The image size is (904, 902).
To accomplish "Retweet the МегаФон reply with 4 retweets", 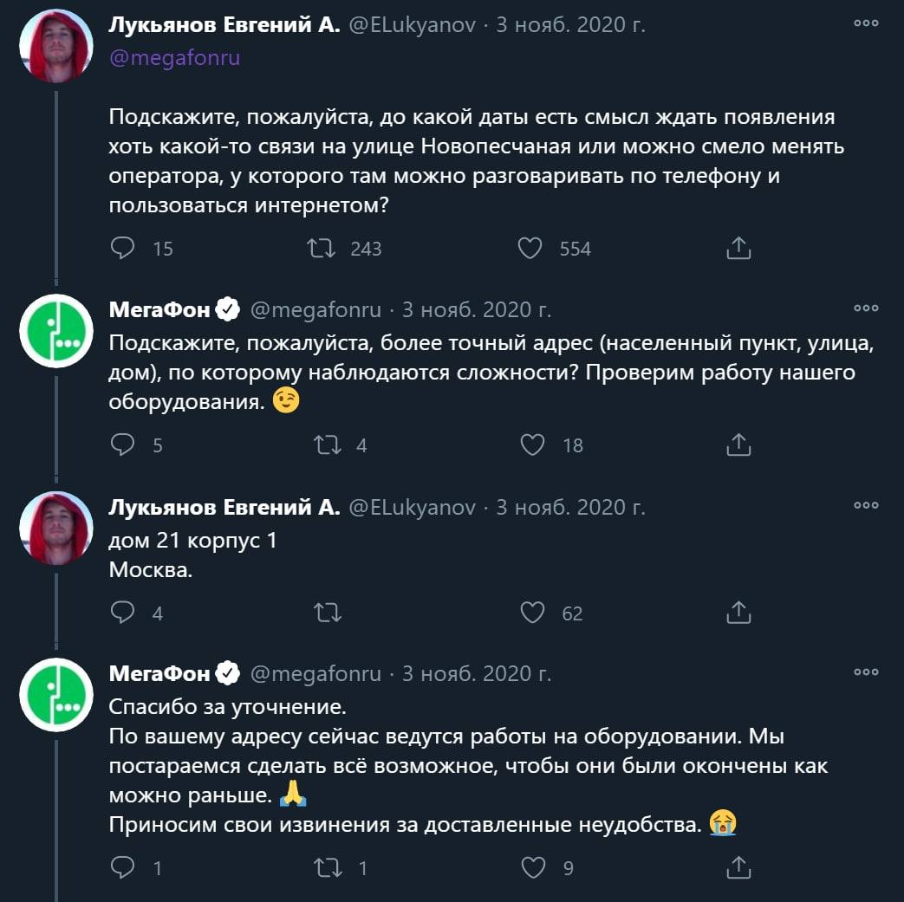I will tap(328, 445).
